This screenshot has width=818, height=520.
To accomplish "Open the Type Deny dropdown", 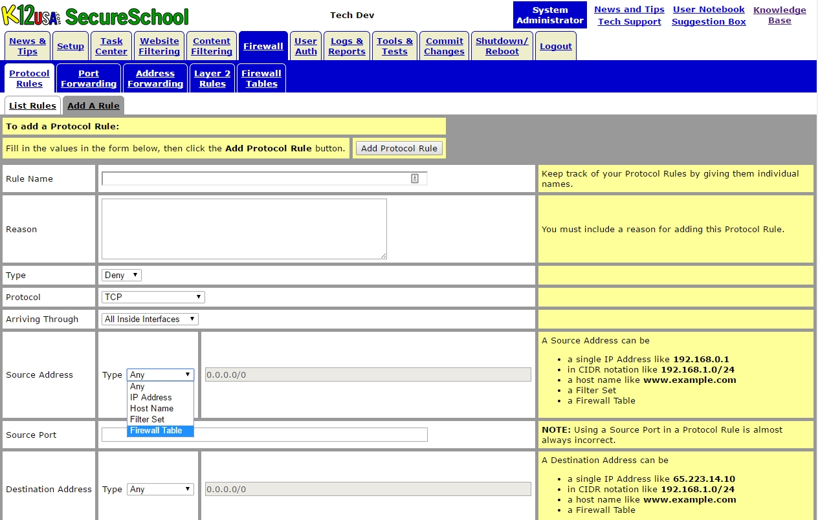I will click(121, 275).
